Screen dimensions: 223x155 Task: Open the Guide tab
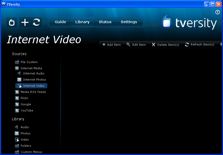pyautogui.click(x=60, y=22)
